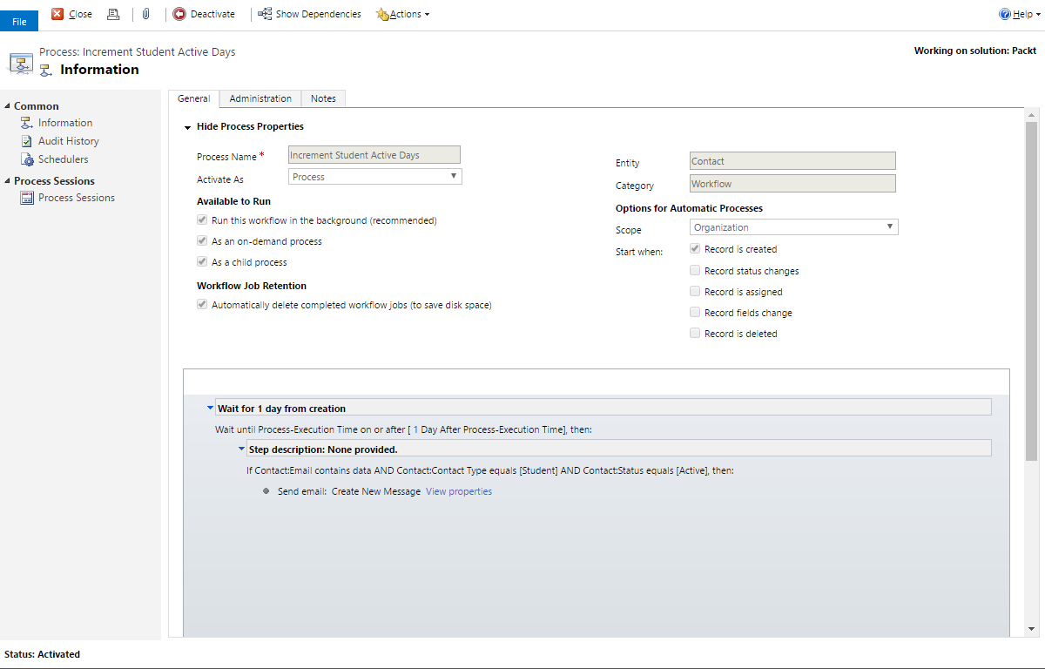The height and width of the screenshot is (669, 1045).
Task: Check Record fields change option
Action: coord(695,312)
